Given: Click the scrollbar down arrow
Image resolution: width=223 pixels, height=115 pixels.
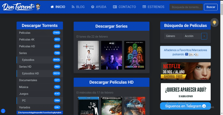Looking at the screenshot, I should 222,113.
